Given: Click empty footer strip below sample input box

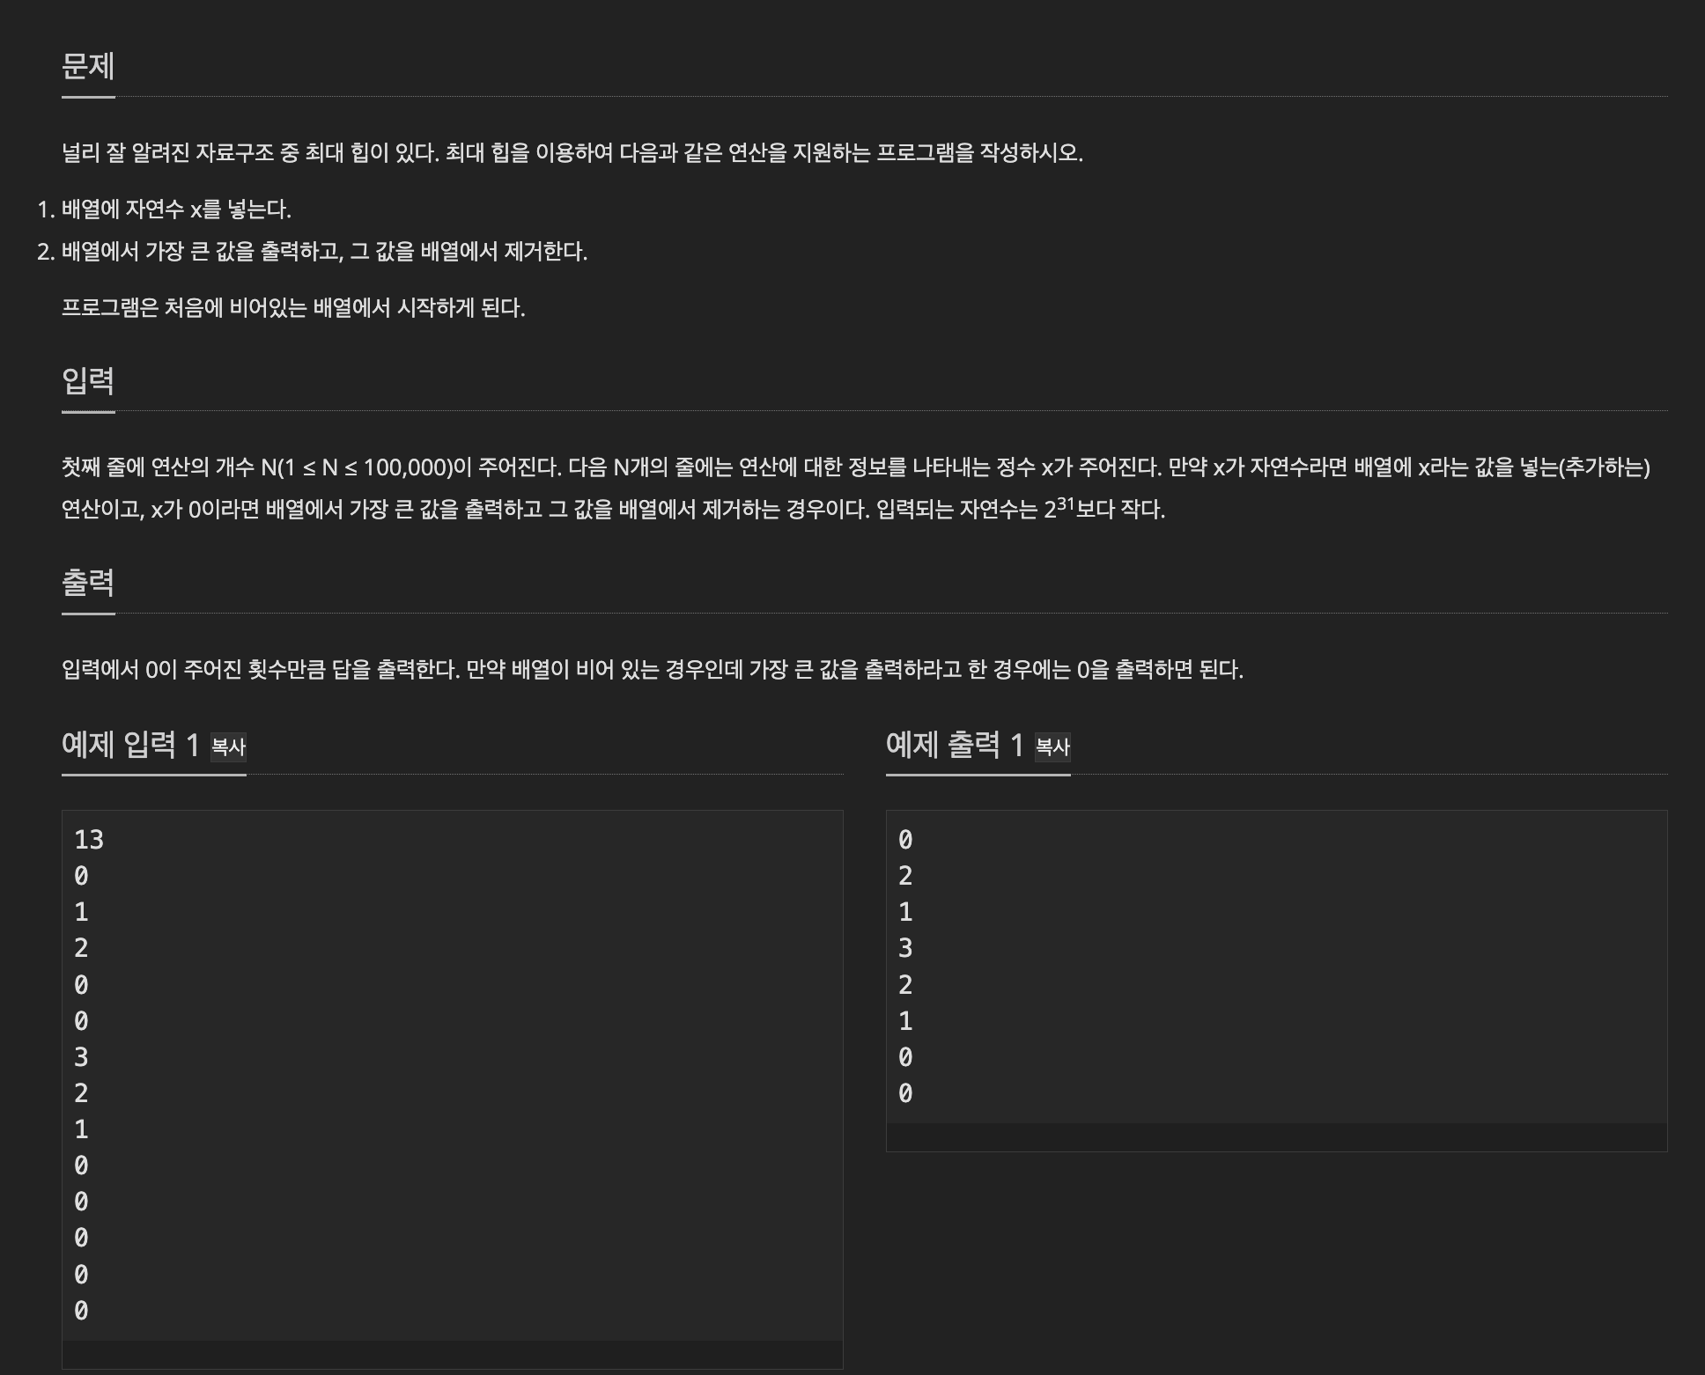Looking at the screenshot, I should 452,1355.
